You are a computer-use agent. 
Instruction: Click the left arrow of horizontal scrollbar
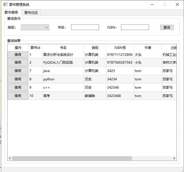tap(10, 158)
